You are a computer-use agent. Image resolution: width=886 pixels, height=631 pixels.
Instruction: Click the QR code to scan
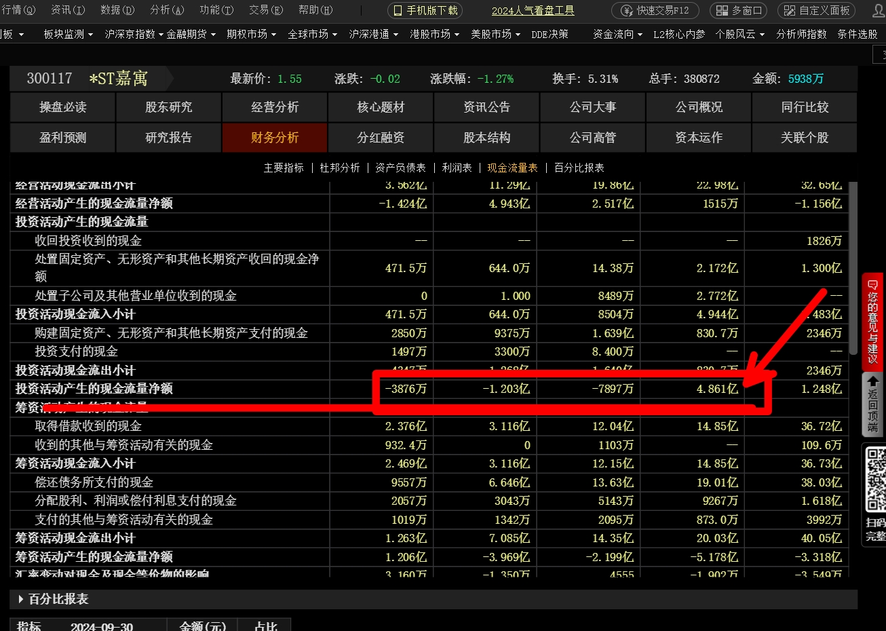tap(876, 480)
